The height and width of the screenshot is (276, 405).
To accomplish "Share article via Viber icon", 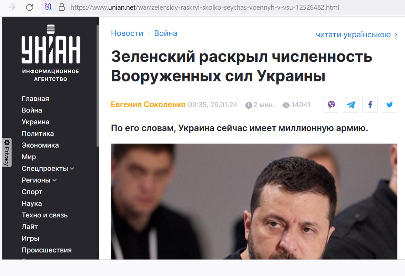I will (x=331, y=105).
